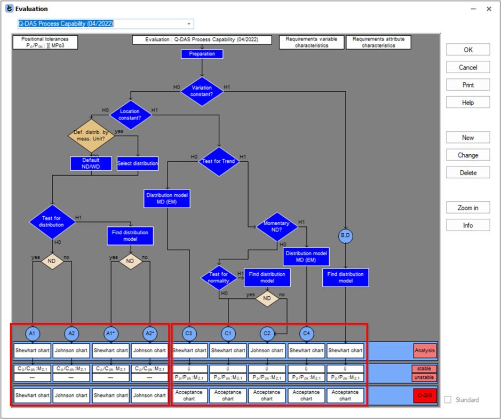Image resolution: width=501 pixels, height=419 pixels.
Task: Toggle the Standard checkbox
Action: (448, 399)
